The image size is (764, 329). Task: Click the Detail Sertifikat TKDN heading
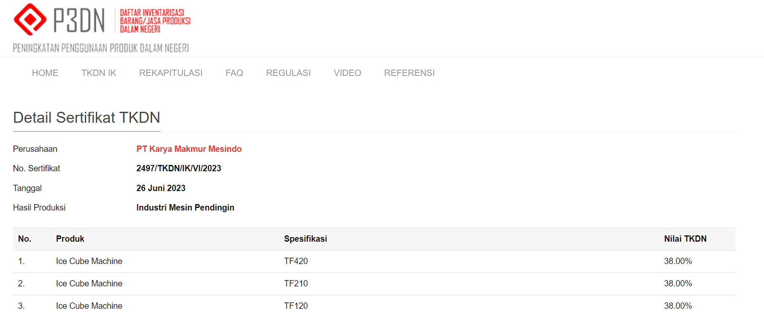click(87, 118)
